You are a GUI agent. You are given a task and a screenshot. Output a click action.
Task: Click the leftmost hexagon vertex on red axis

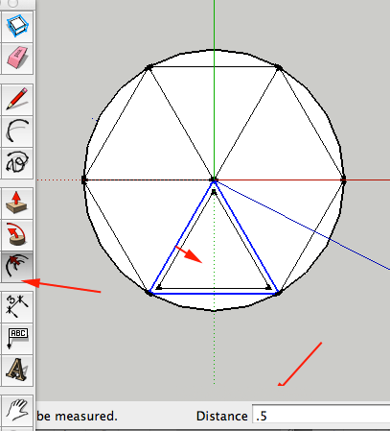(84, 180)
